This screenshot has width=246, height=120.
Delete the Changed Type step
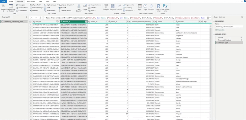217,43
